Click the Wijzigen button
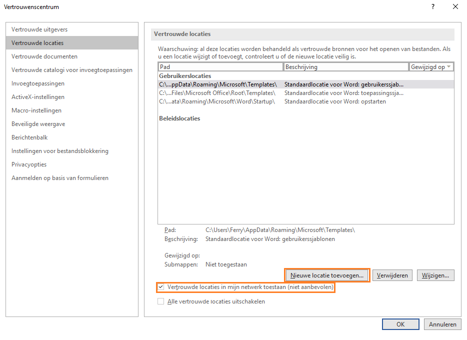This screenshot has height=340, width=467. [x=435, y=275]
